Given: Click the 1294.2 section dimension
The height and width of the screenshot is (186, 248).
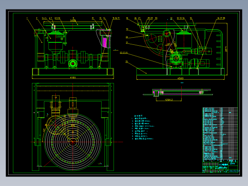Looking at the screenshot, I should [x=169, y=100].
